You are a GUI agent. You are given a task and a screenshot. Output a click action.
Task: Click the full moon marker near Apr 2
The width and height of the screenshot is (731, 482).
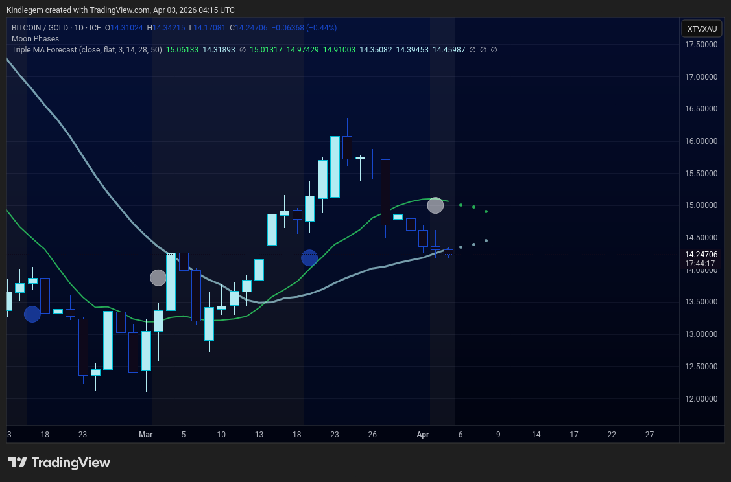click(x=435, y=205)
